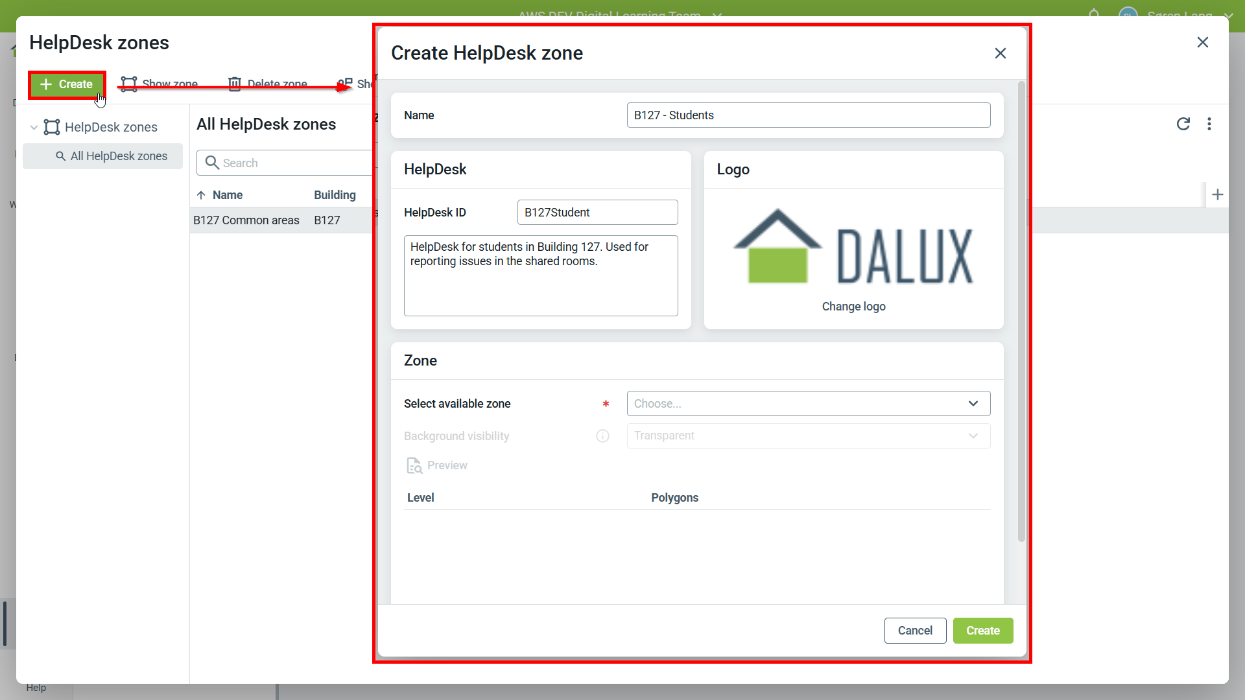
Task: Click the dialog vertical scrollbar
Action: (1021, 311)
